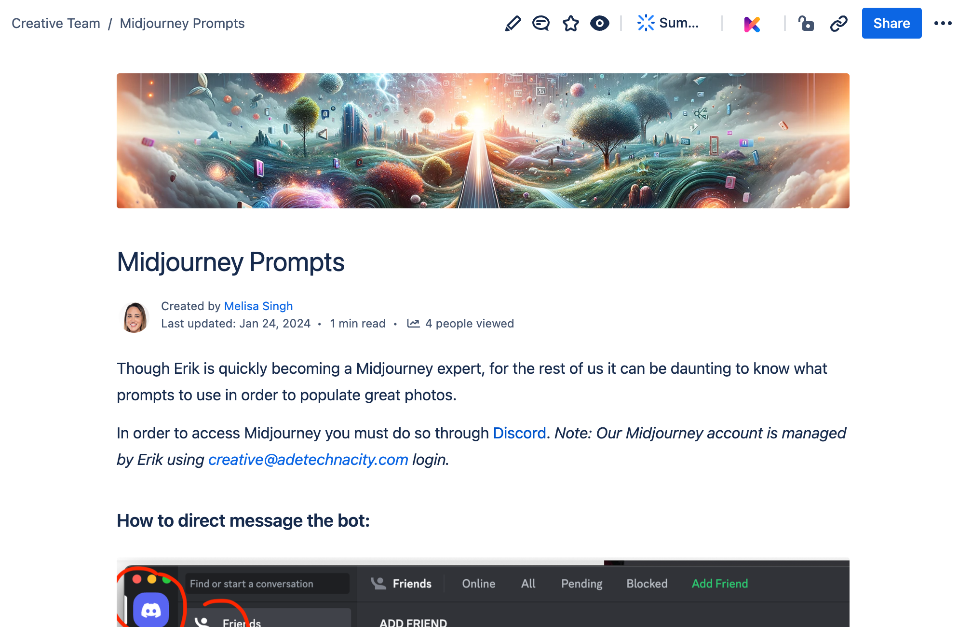Copy page link with chain icon
The image size is (972, 627).
click(x=839, y=23)
